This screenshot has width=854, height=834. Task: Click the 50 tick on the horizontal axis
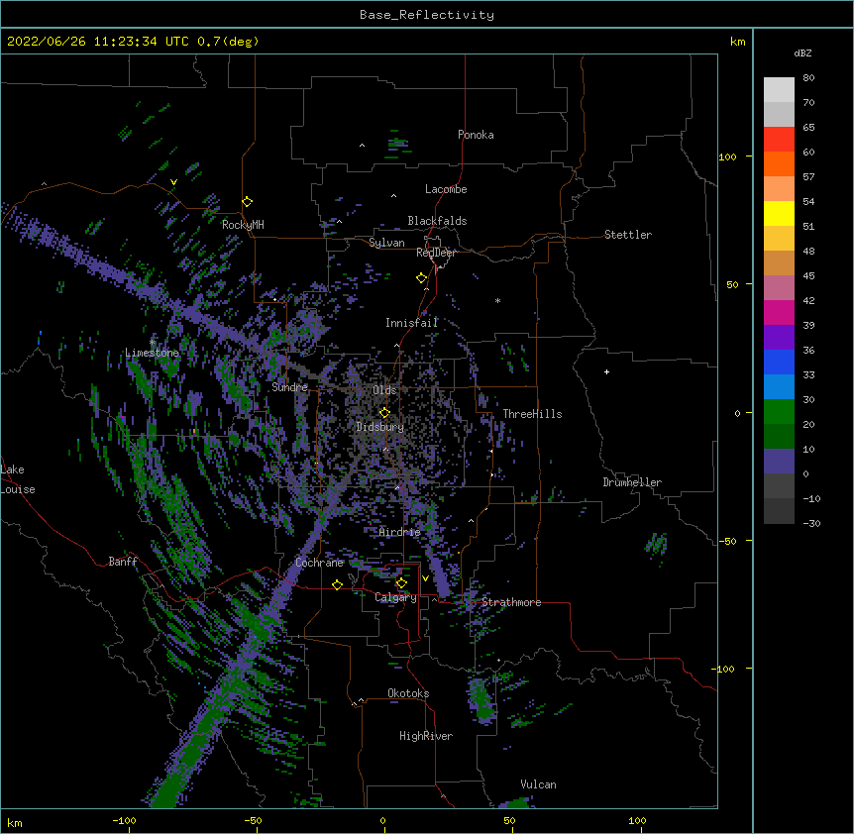[x=509, y=820]
